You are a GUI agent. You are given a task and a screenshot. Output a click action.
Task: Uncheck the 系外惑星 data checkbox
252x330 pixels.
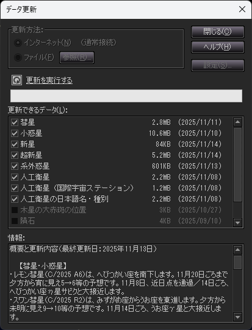tap(15, 166)
